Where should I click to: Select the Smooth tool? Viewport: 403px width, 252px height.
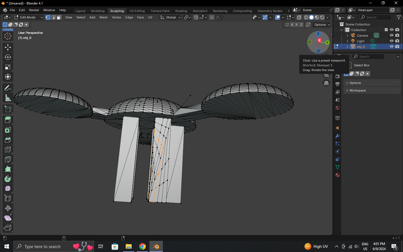pyautogui.click(x=8, y=188)
